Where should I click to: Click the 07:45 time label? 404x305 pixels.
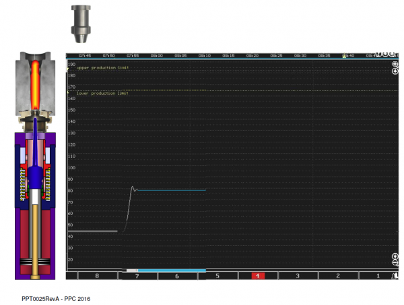point(85,56)
